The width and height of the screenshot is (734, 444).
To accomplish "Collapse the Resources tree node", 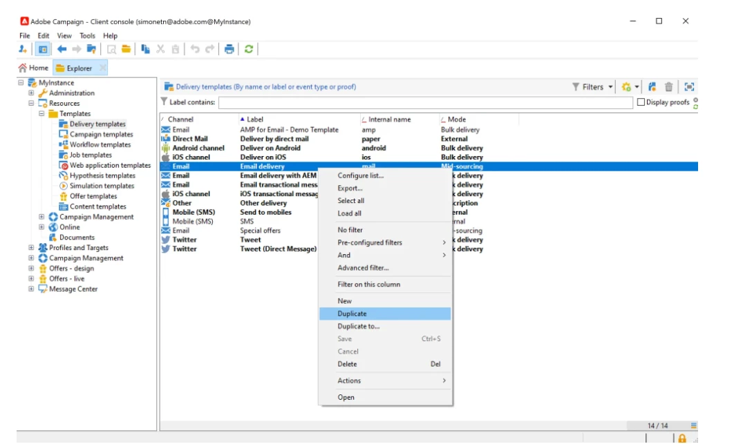I will (x=31, y=103).
